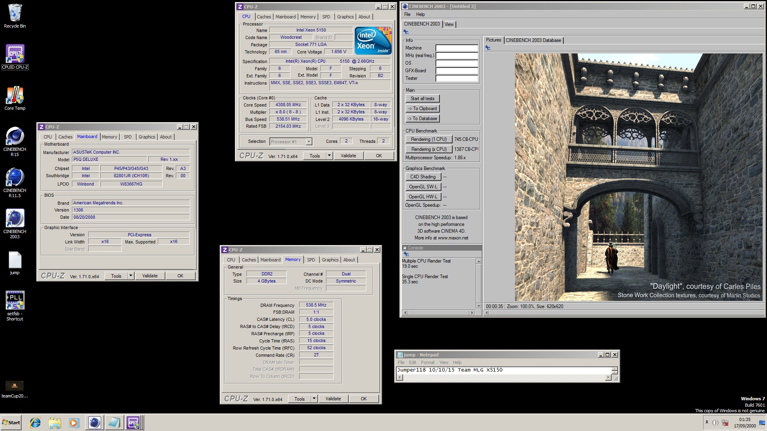Click Notepad horizontal scrollbar right arrow
This screenshot has height=431, width=767.
tap(608, 378)
